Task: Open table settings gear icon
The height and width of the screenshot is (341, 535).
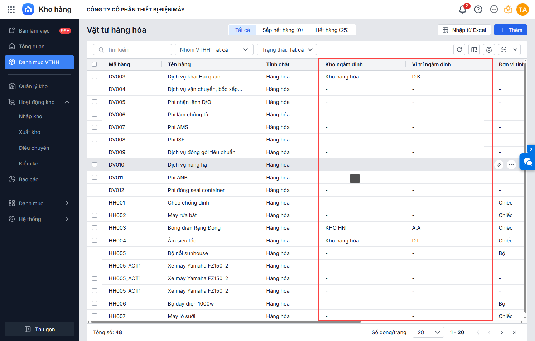Action: (489, 50)
